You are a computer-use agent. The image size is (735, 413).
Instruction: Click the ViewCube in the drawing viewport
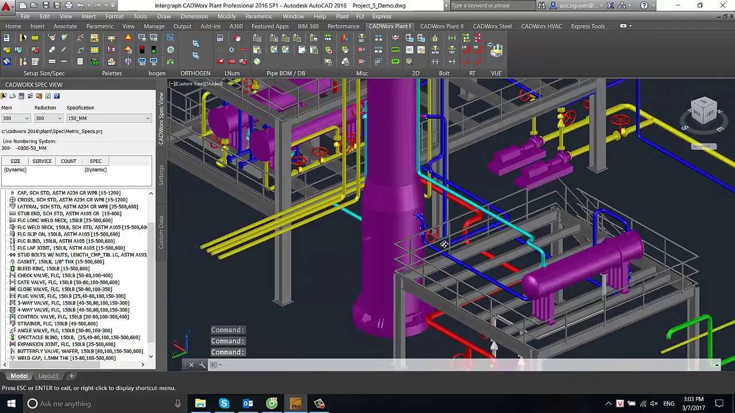click(703, 112)
